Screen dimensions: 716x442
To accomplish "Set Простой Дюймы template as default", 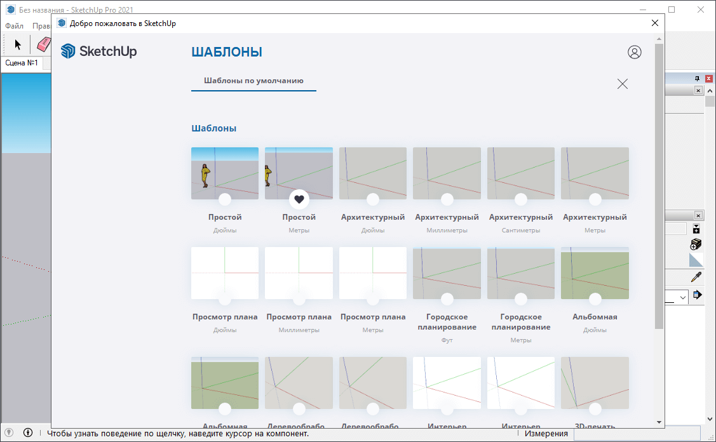I will tap(224, 199).
